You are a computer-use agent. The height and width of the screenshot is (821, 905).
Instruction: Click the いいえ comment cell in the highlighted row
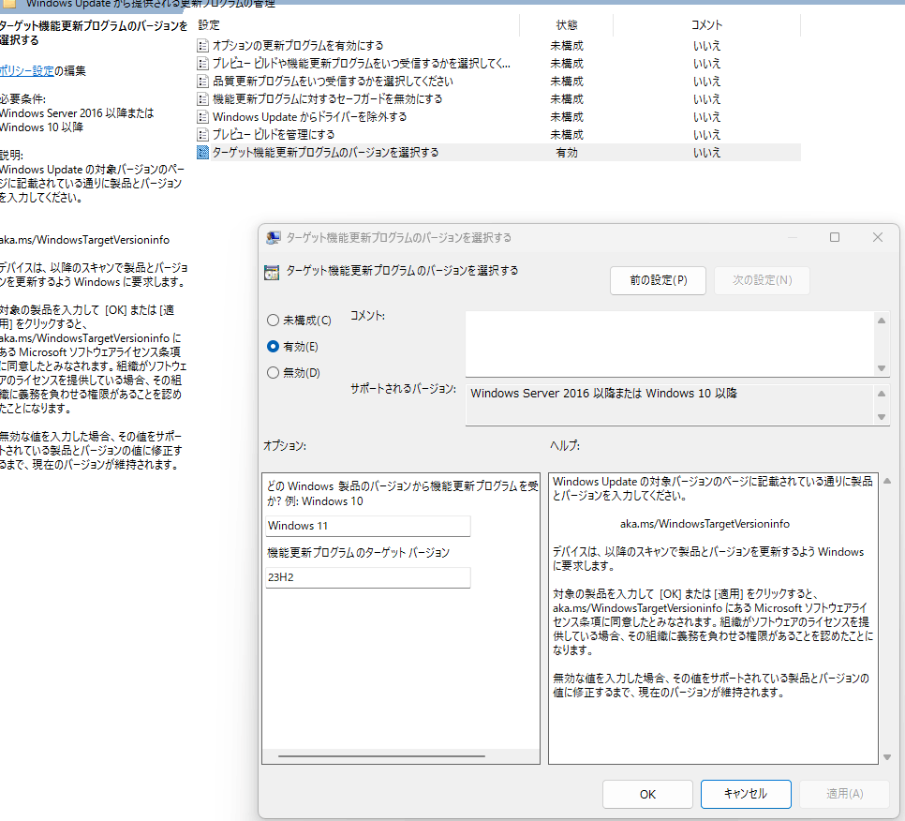click(707, 153)
